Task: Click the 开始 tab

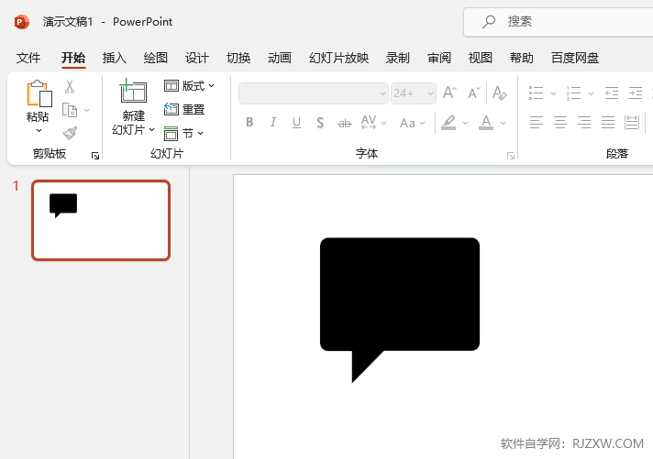Action: click(73, 58)
